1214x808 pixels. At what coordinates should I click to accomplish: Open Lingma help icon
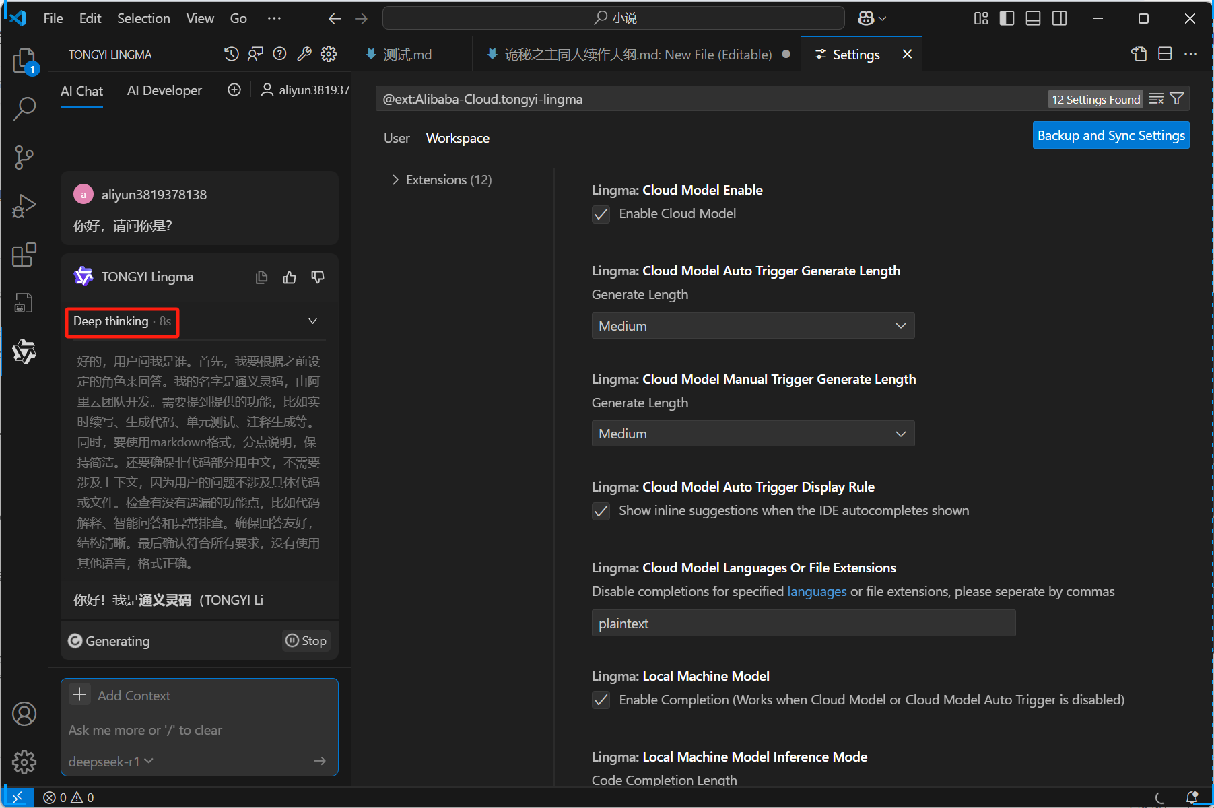click(280, 54)
